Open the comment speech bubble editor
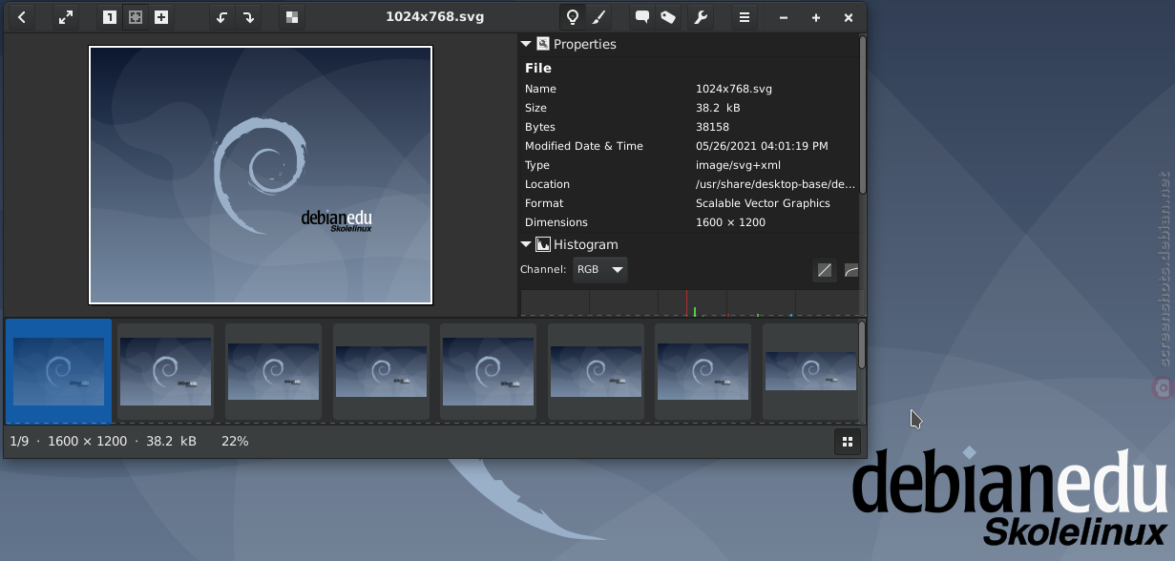 pyautogui.click(x=642, y=17)
